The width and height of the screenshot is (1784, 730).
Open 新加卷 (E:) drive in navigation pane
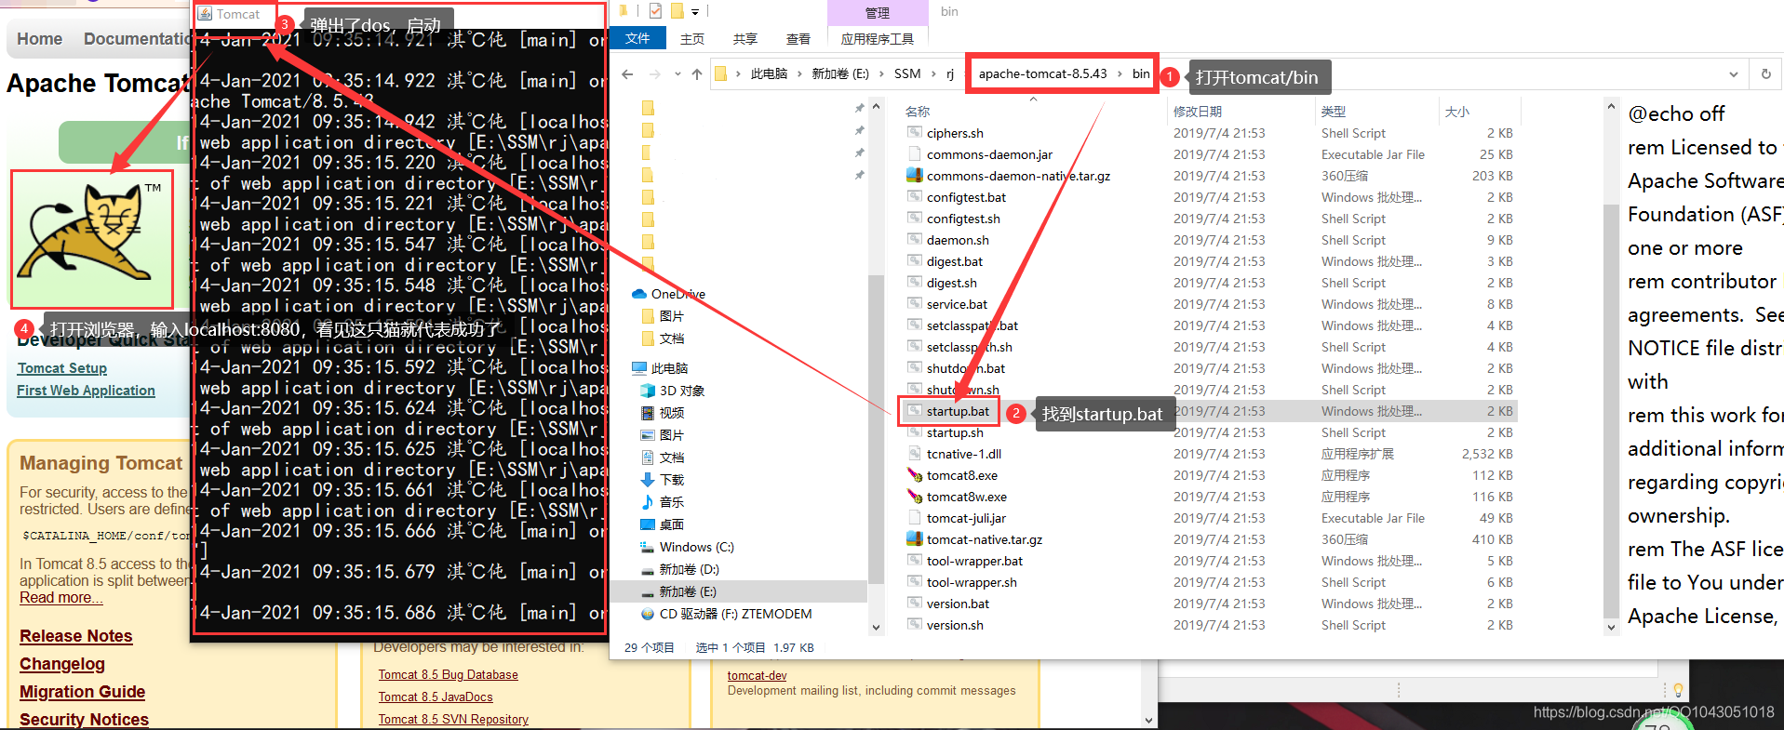pyautogui.click(x=688, y=591)
